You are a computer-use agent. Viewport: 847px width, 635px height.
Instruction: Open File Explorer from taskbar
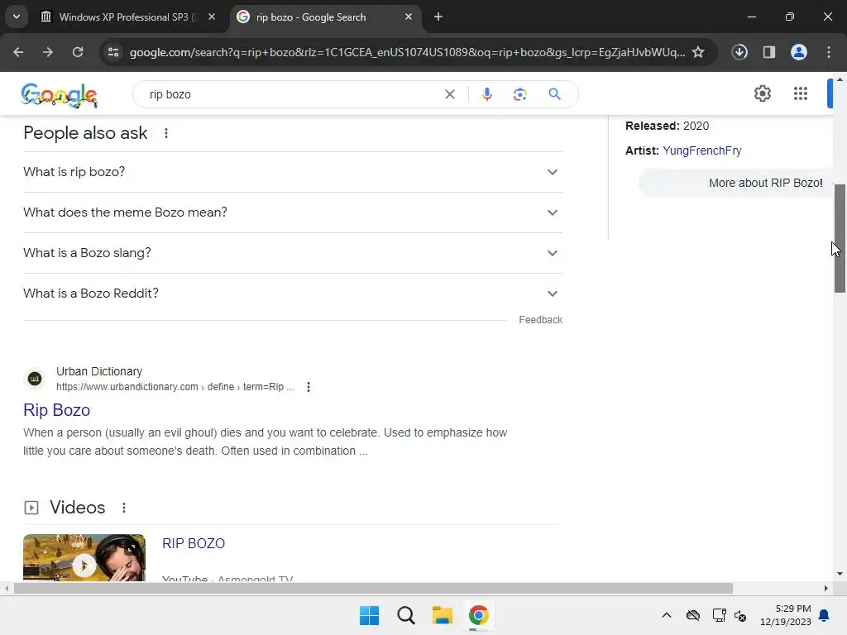[442, 615]
